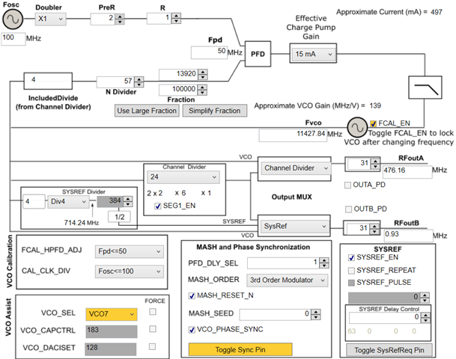Click the 1/2 divider box
The width and height of the screenshot is (456, 359).
click(x=119, y=217)
